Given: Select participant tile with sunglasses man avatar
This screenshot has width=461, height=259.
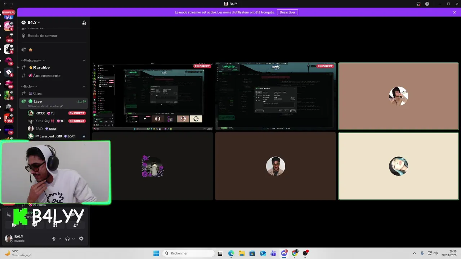Looking at the screenshot, I should pos(276,166).
